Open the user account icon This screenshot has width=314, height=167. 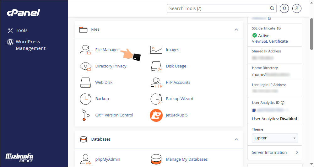[297, 8]
